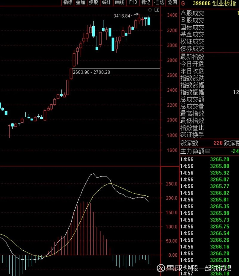Screen dimensions: 239x276
Task: Click the 总成交量 label
Action: pyautogui.click(x=192, y=106)
